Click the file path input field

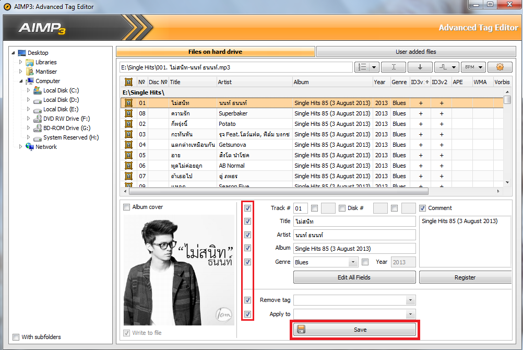[x=236, y=67]
